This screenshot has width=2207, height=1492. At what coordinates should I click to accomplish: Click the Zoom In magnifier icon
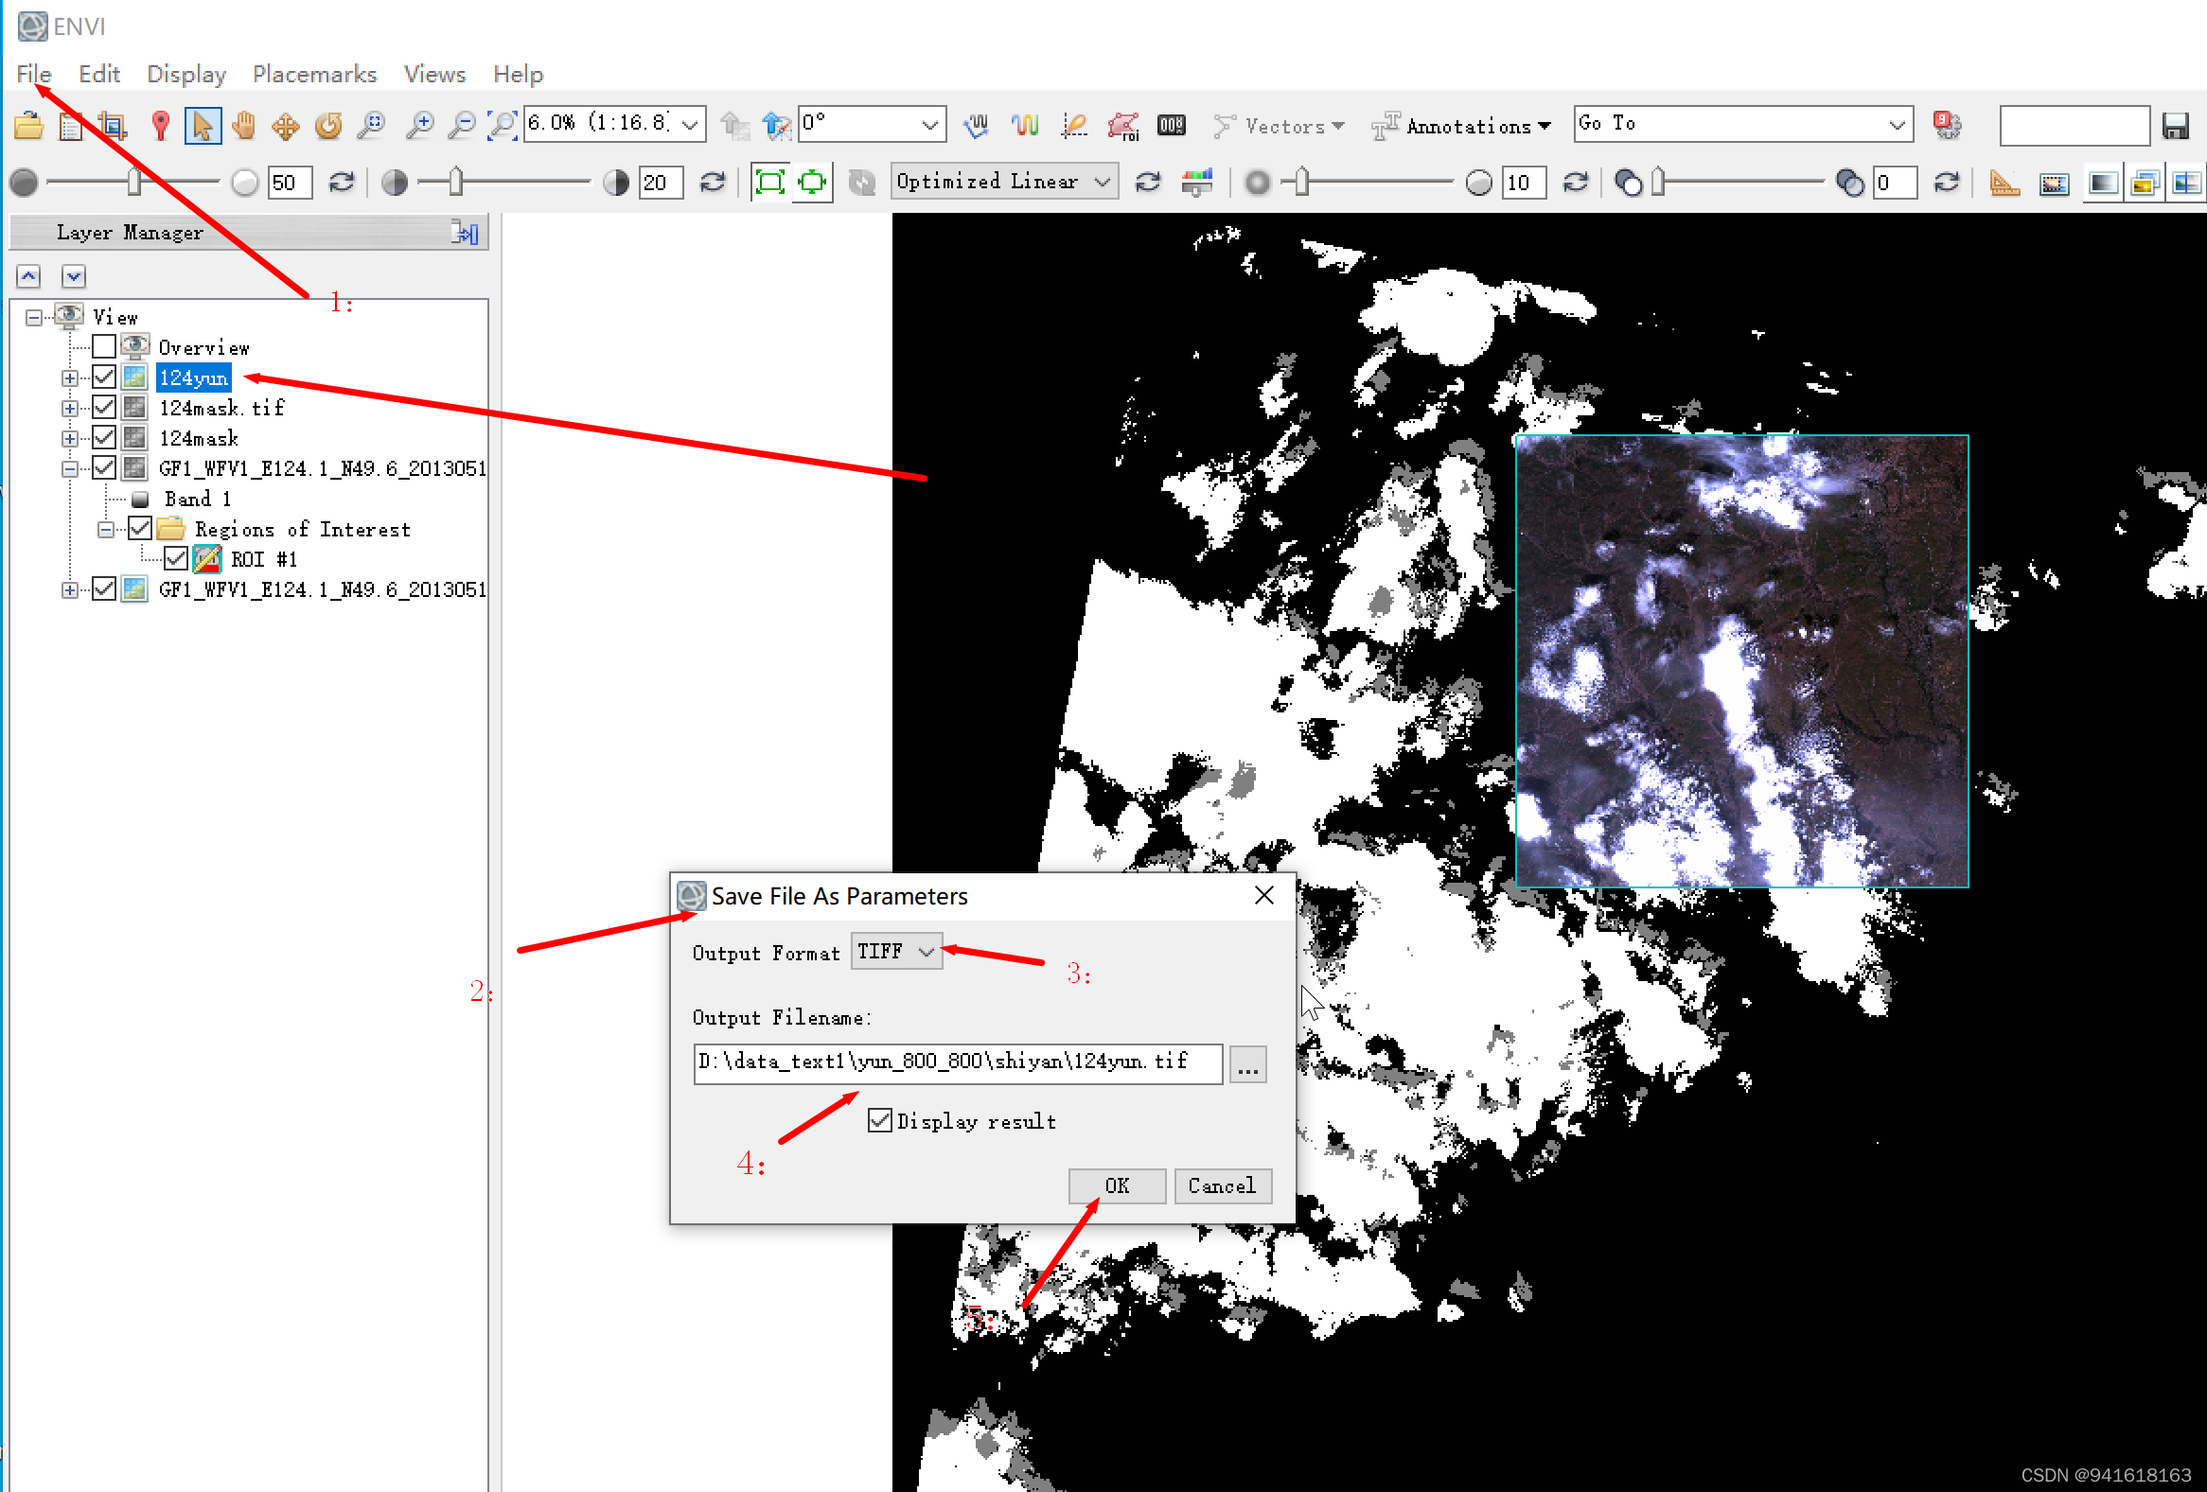(x=419, y=125)
